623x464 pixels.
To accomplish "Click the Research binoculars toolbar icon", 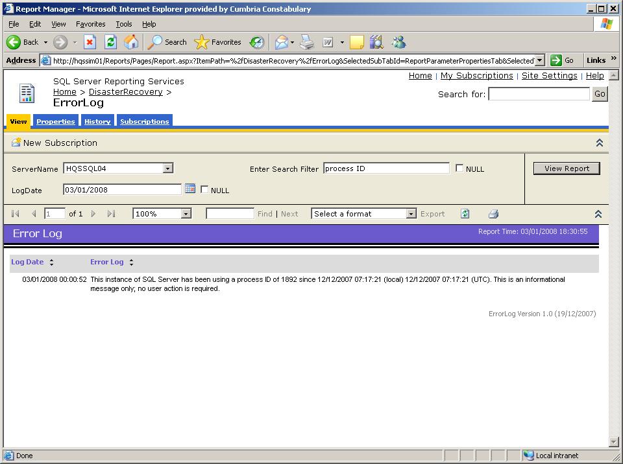I will (376, 42).
